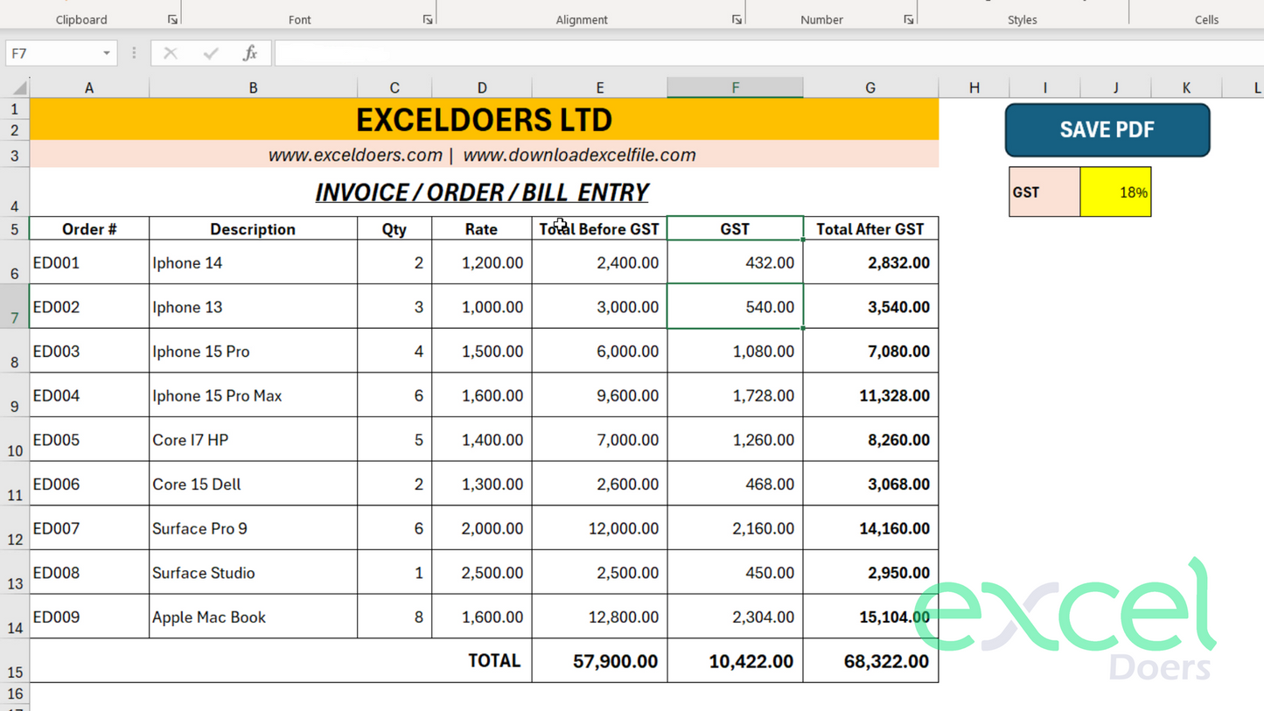Screen dimensions: 1264x711
Task: Click the SAVE PDF button
Action: [x=1107, y=130]
